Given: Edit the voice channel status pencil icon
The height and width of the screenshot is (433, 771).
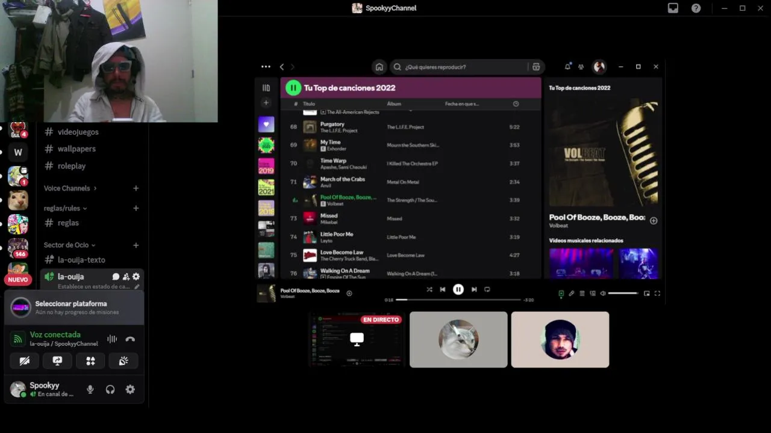Looking at the screenshot, I should click(x=137, y=287).
